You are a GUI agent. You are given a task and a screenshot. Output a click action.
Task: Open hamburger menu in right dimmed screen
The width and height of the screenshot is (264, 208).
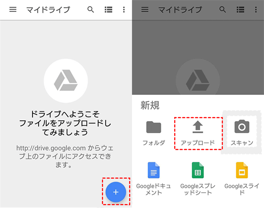coord(145,9)
